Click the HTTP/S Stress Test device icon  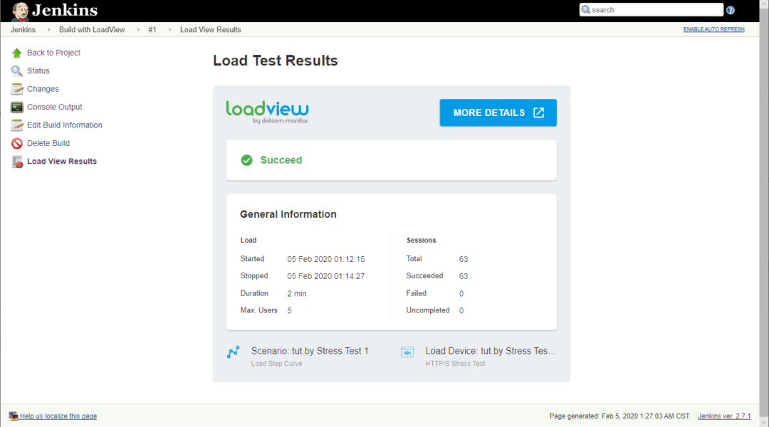tap(407, 351)
